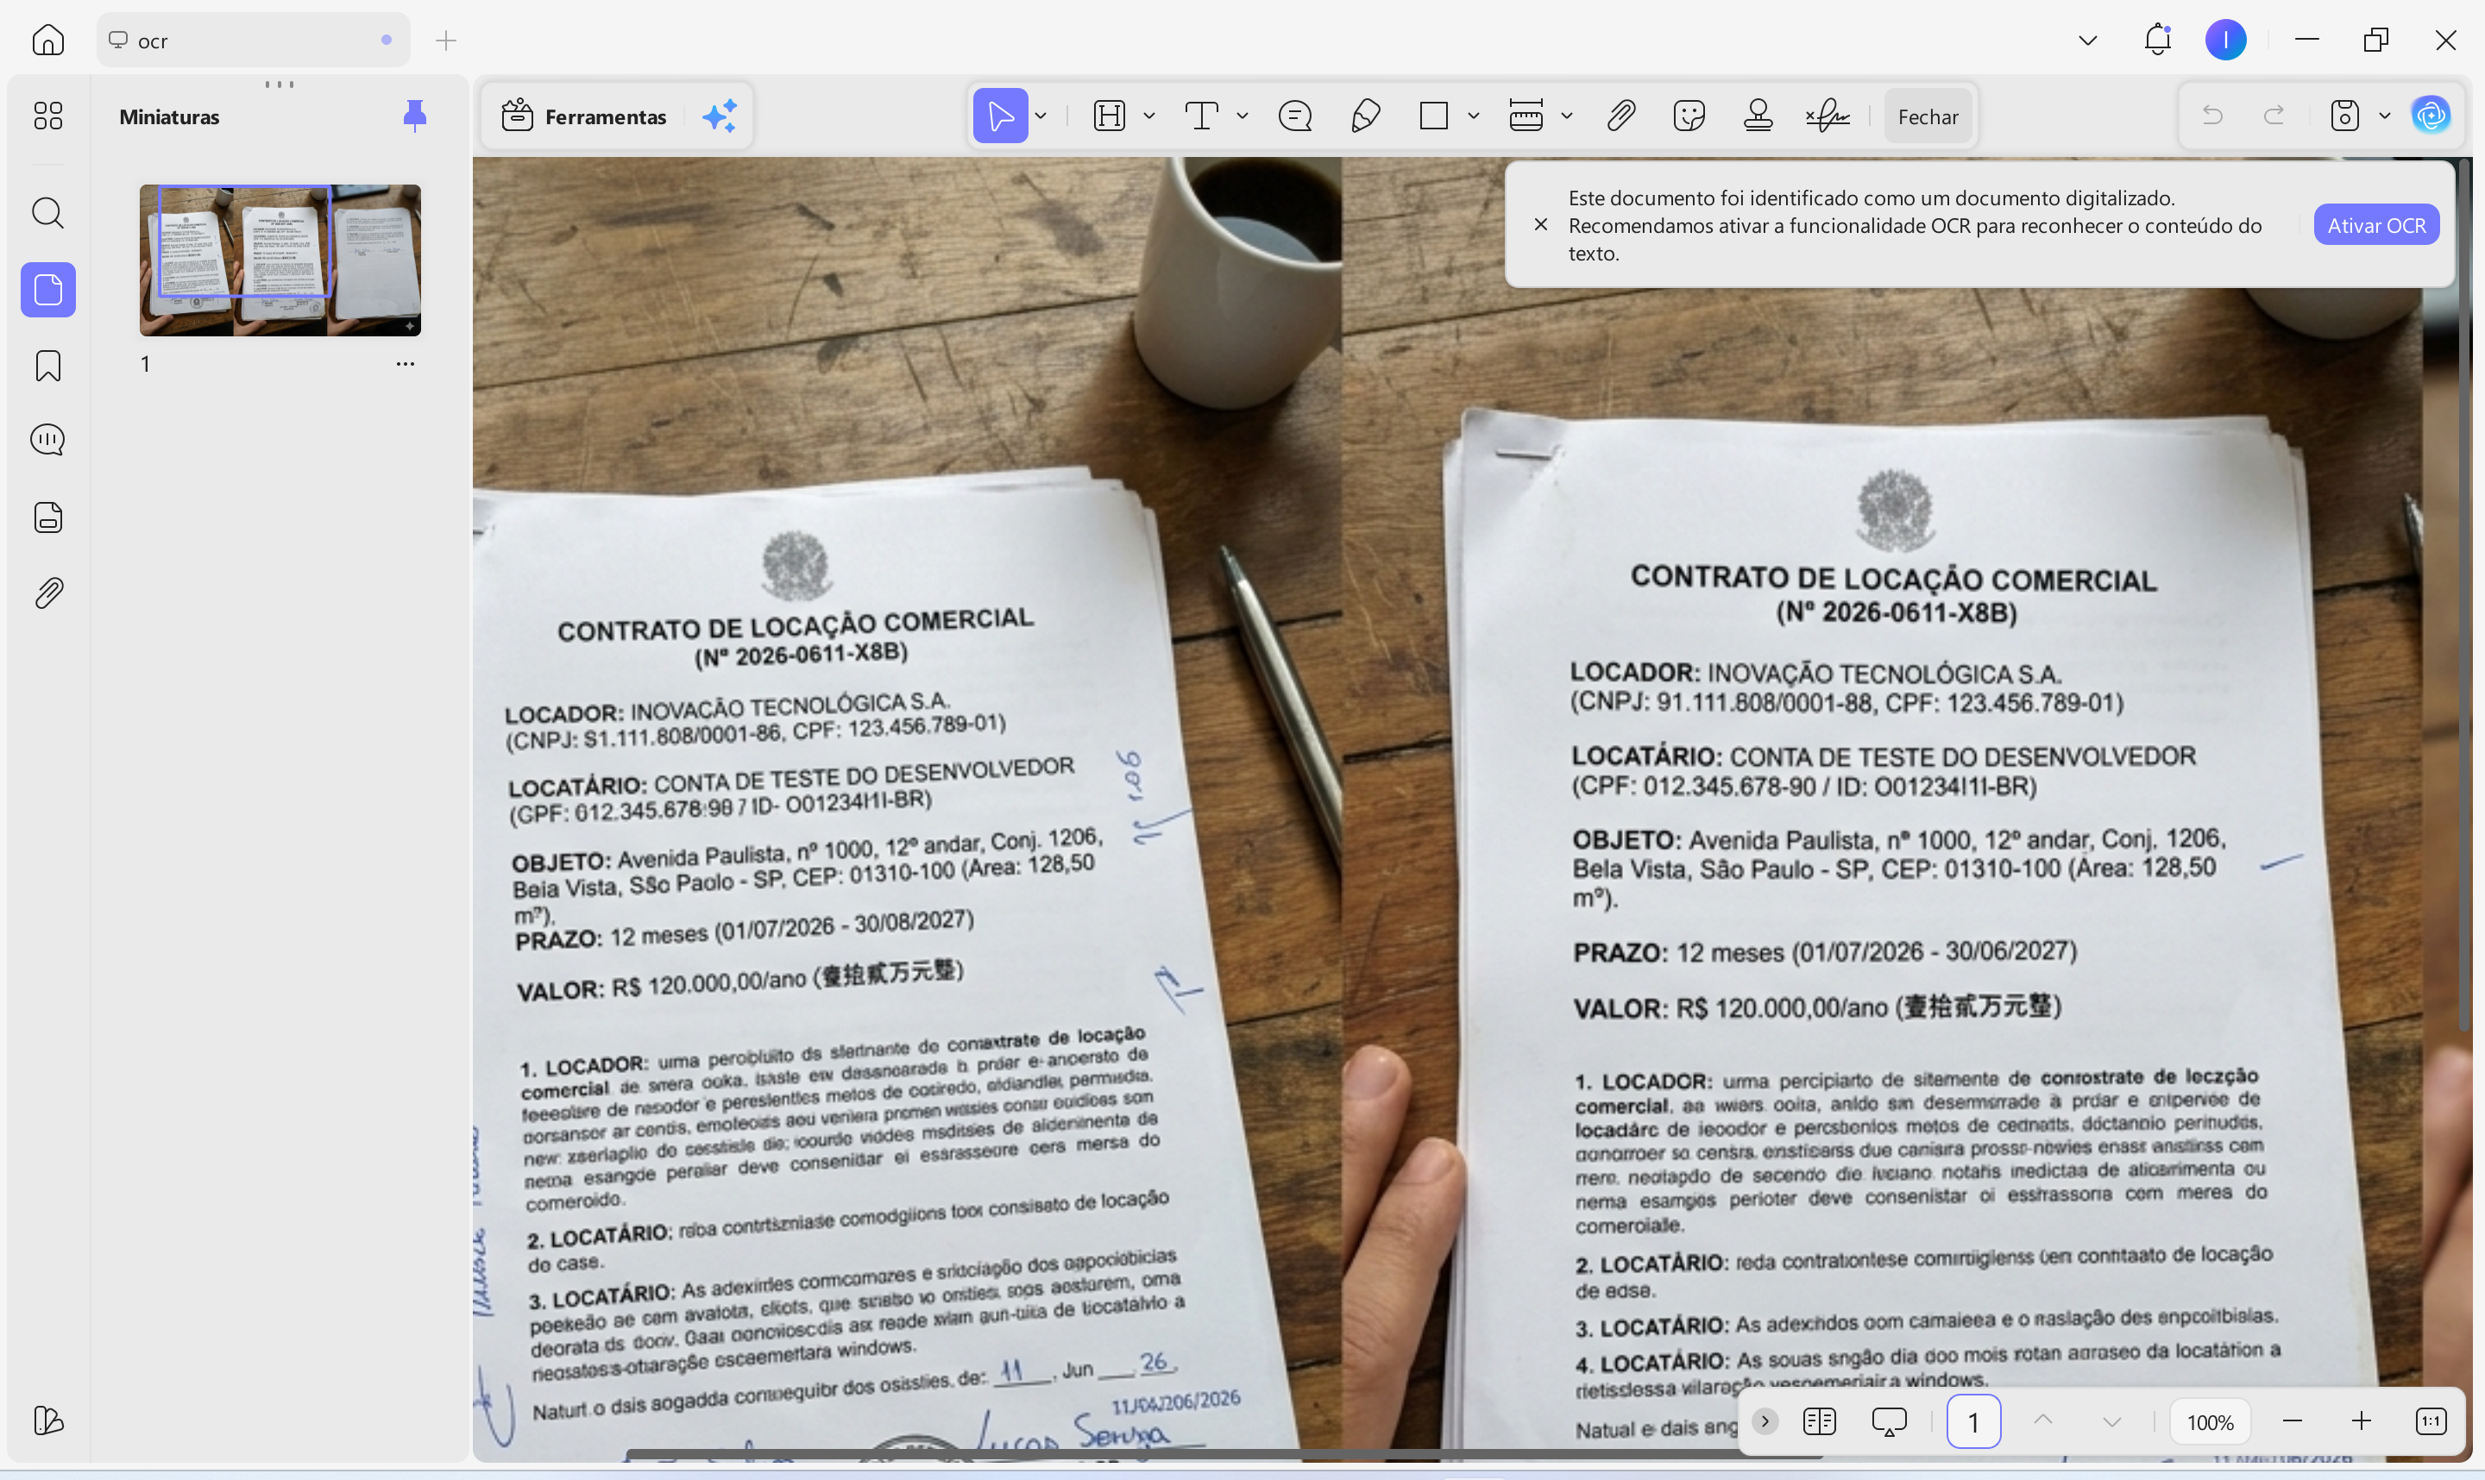
Task: Redo the last action
Action: pos(2274,116)
